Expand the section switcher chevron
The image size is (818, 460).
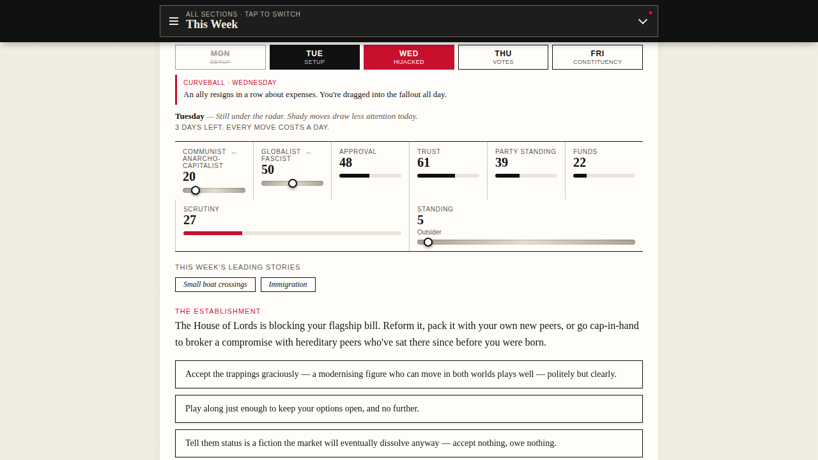point(643,22)
